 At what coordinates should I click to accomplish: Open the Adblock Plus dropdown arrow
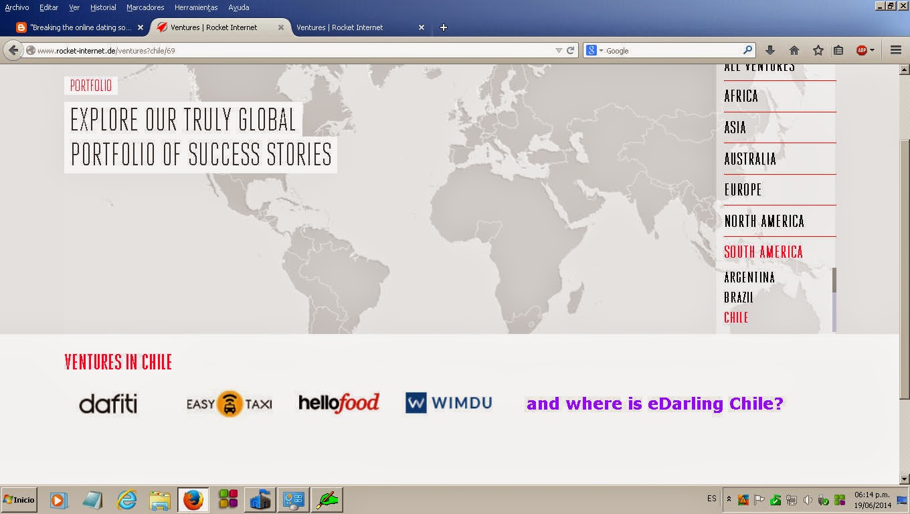point(872,50)
